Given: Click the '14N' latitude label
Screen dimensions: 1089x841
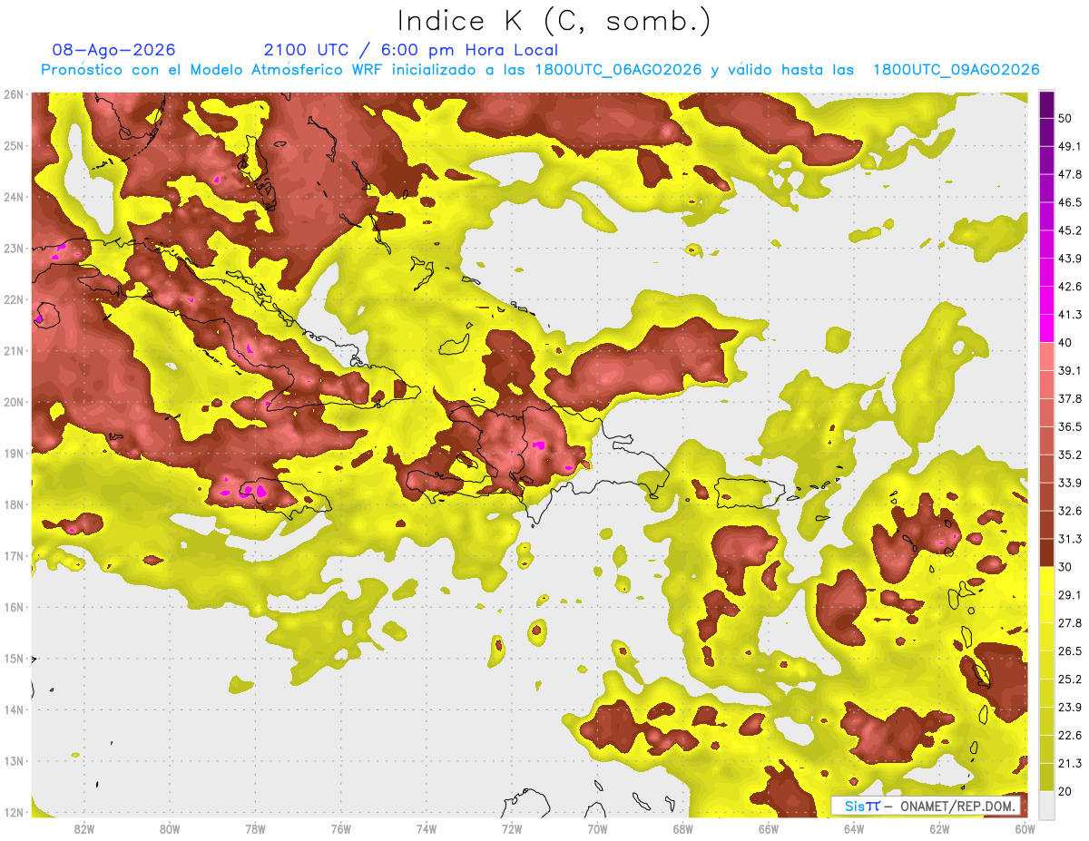Looking at the screenshot, I should coord(14,710).
